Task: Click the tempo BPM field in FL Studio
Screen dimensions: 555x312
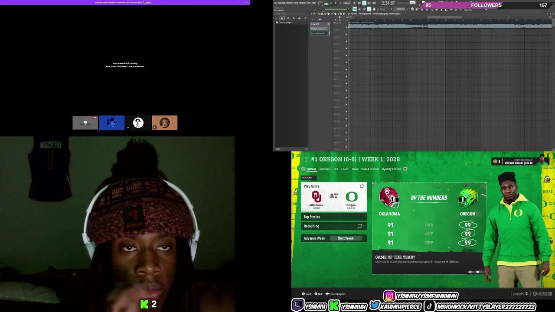Action: (x=347, y=3)
